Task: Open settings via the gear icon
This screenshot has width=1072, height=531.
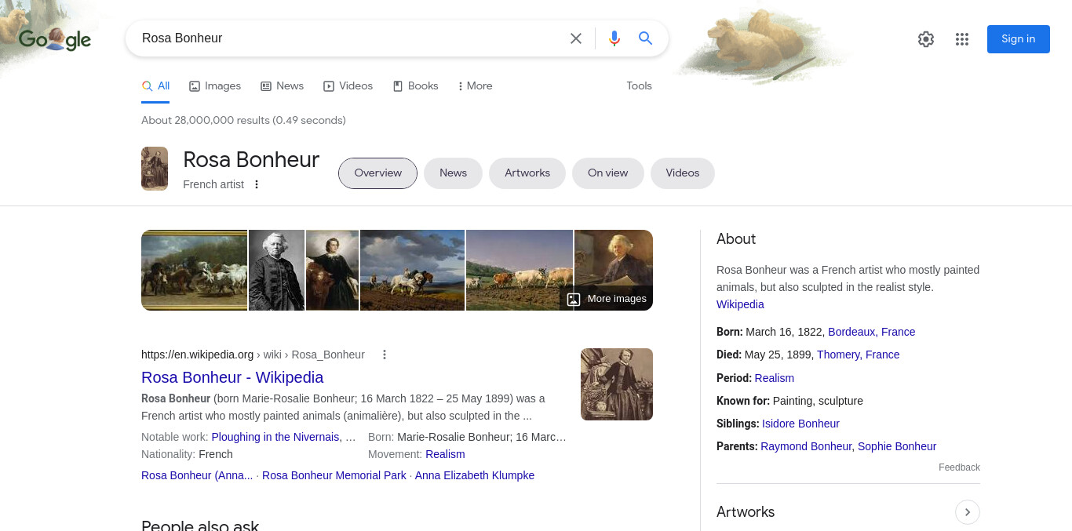Action: click(926, 39)
